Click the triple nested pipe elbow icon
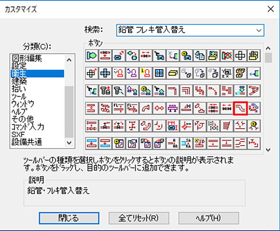 (186, 91)
